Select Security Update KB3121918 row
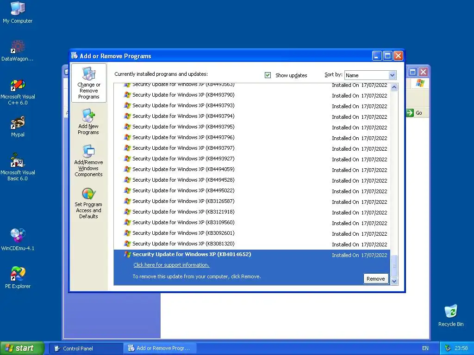The width and height of the screenshot is (474, 355). 252,212
